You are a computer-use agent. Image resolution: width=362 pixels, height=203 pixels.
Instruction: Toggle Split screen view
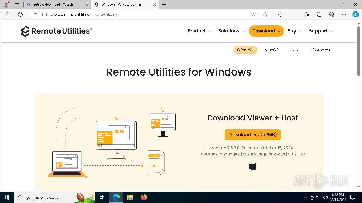[x=294, y=14]
